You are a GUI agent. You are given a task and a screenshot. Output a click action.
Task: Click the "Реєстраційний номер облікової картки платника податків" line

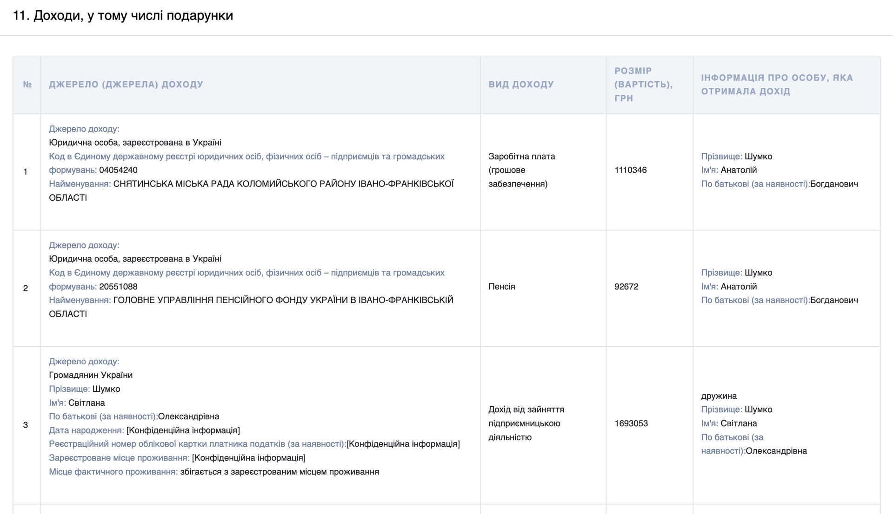tap(254, 444)
